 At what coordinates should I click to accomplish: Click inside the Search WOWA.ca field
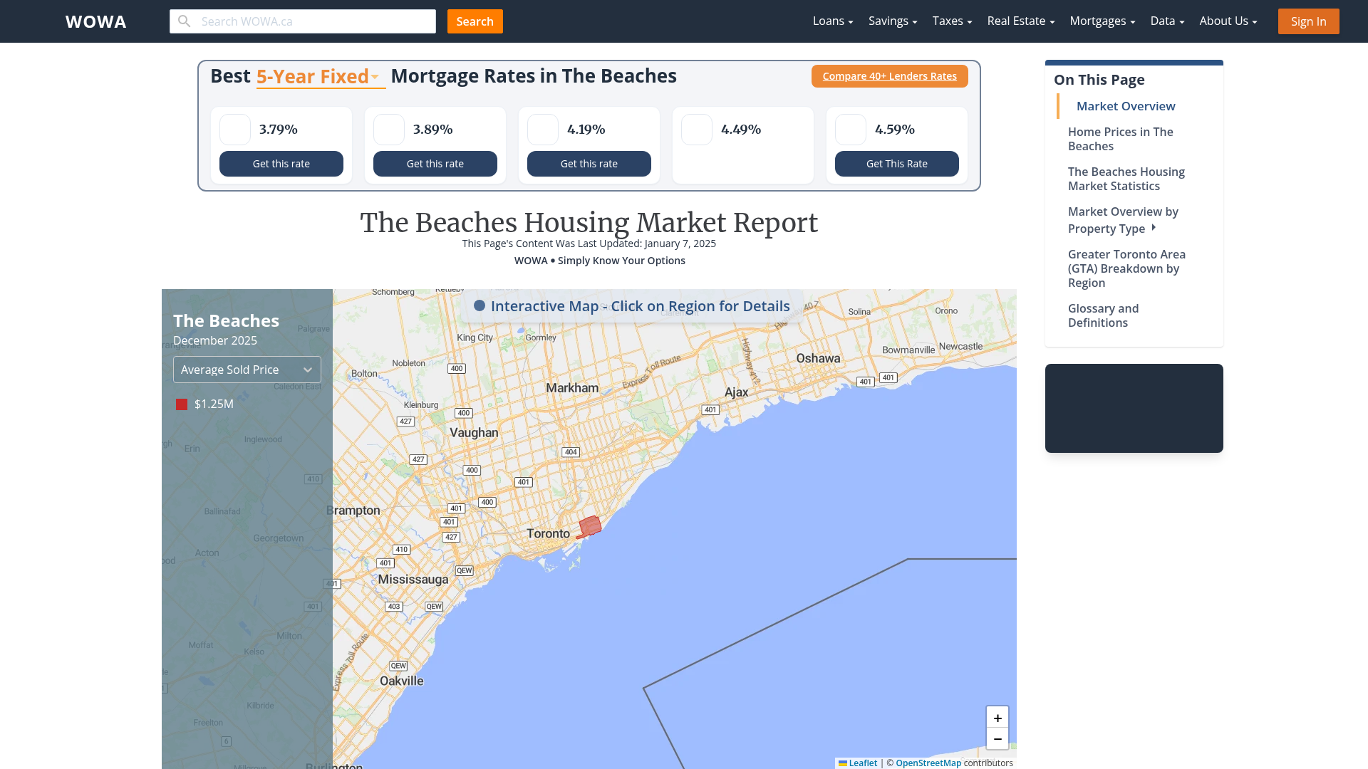click(x=313, y=21)
